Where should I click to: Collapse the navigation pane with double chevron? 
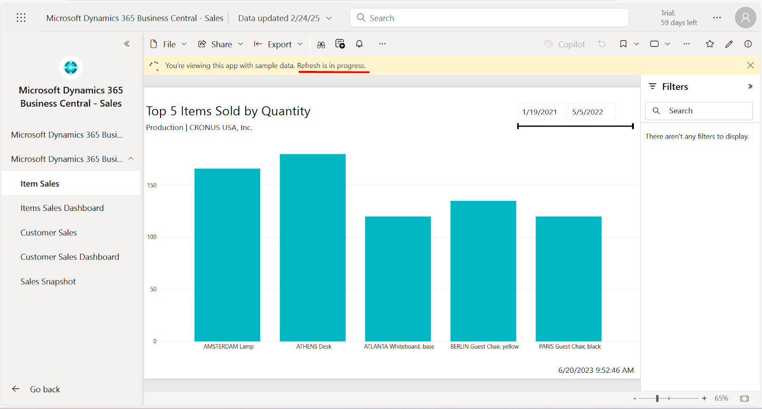point(127,44)
